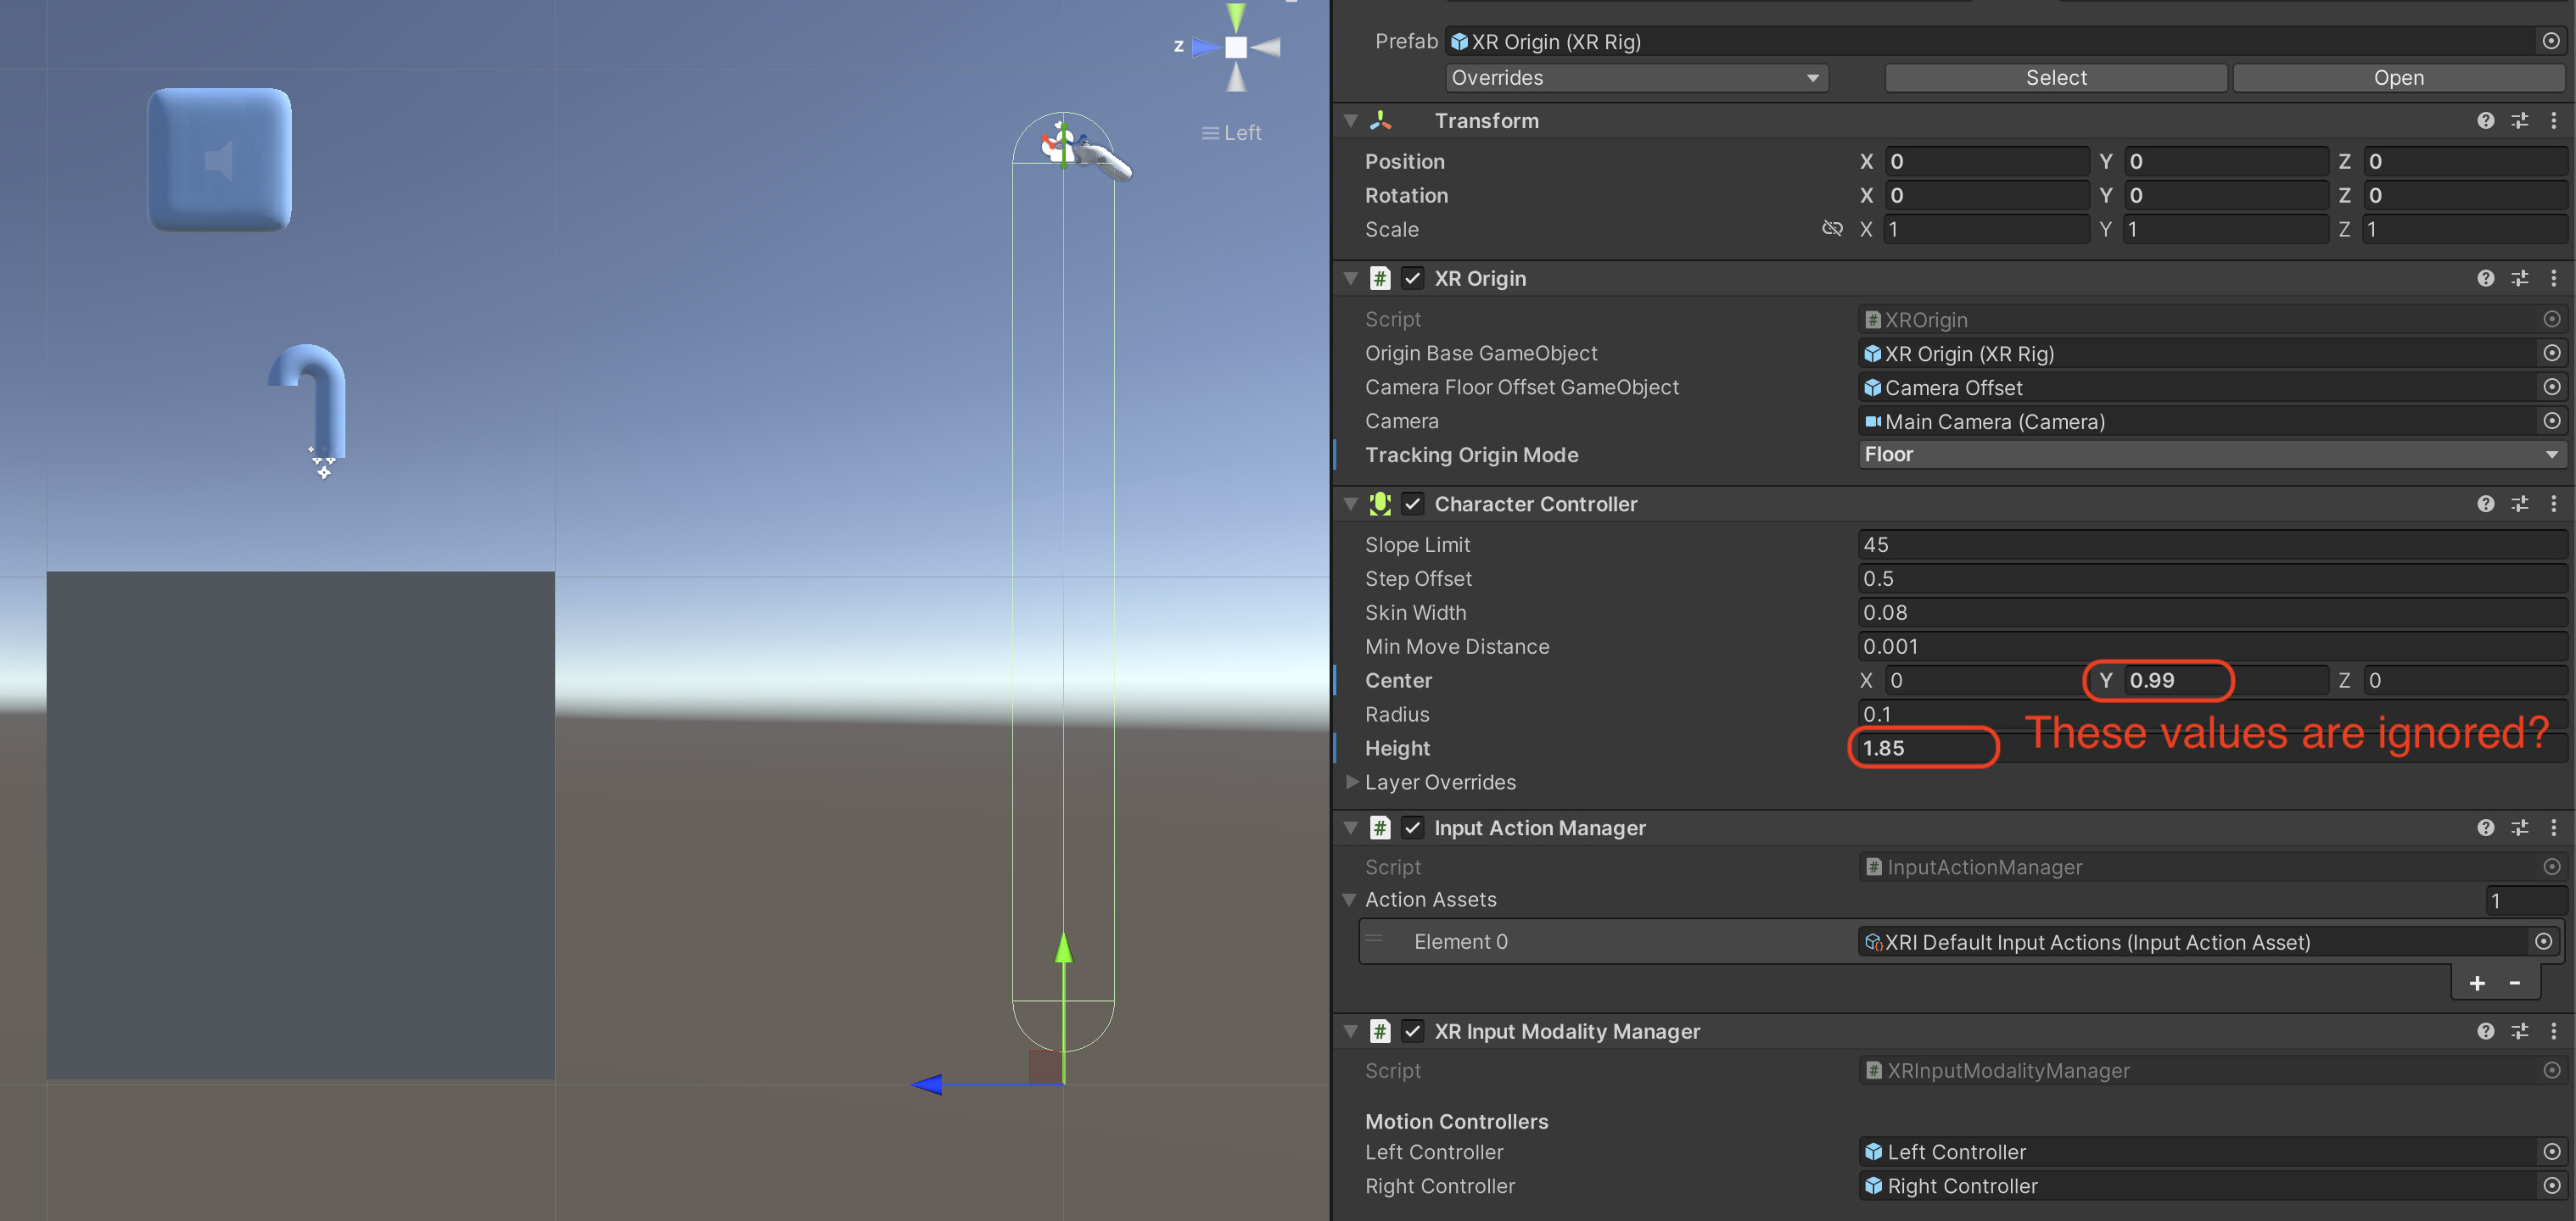Select the Character Controller component icon
Screen dimensions: 2576x1221
(1381, 504)
